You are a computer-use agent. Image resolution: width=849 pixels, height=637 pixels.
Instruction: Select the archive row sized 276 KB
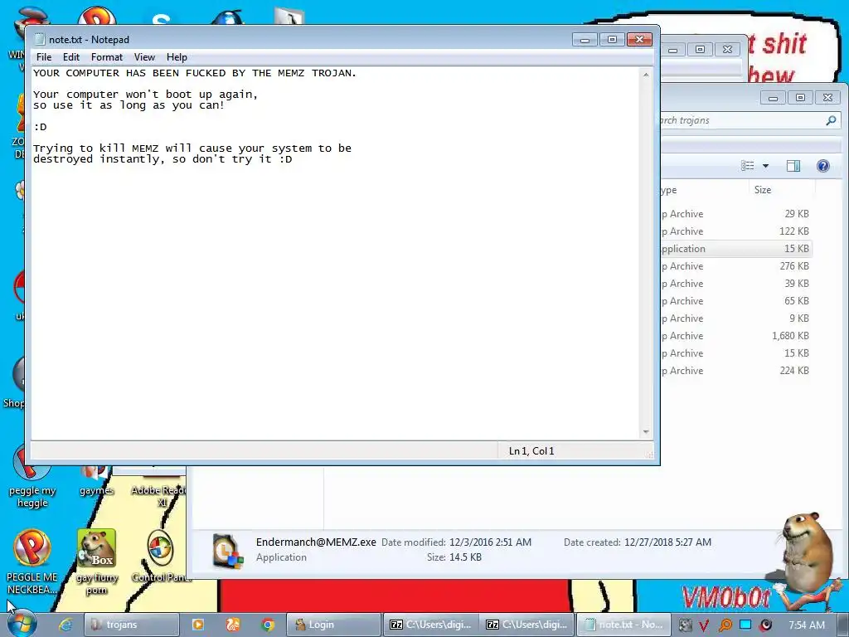pyautogui.click(x=736, y=266)
